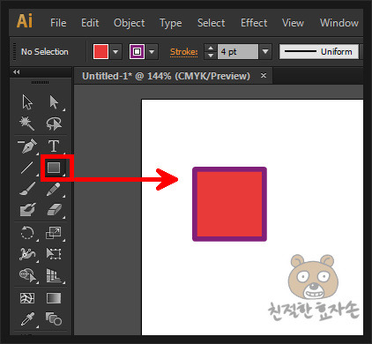Increase stroke weight with up stepper
Viewport: 372px width, 344px height.
(211, 49)
